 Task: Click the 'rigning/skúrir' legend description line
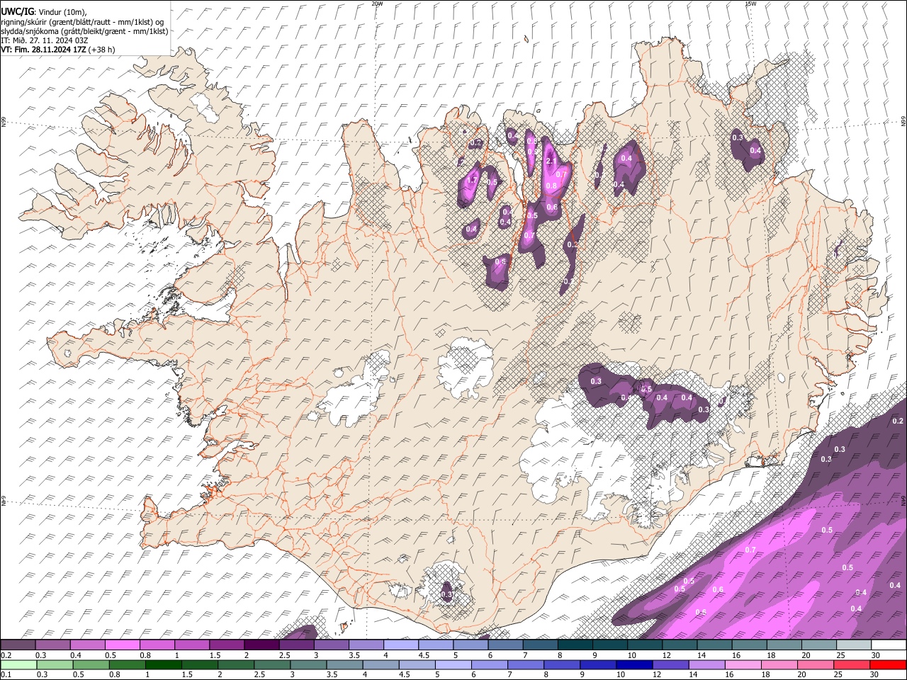[x=82, y=22]
